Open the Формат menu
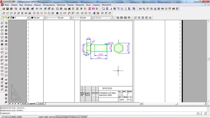Image resolution: width=210 pixels, height=118 pixels. tap(38, 5)
